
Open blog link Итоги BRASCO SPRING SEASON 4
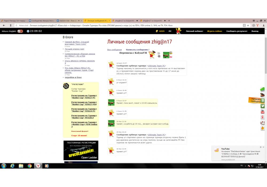click(80, 62)
